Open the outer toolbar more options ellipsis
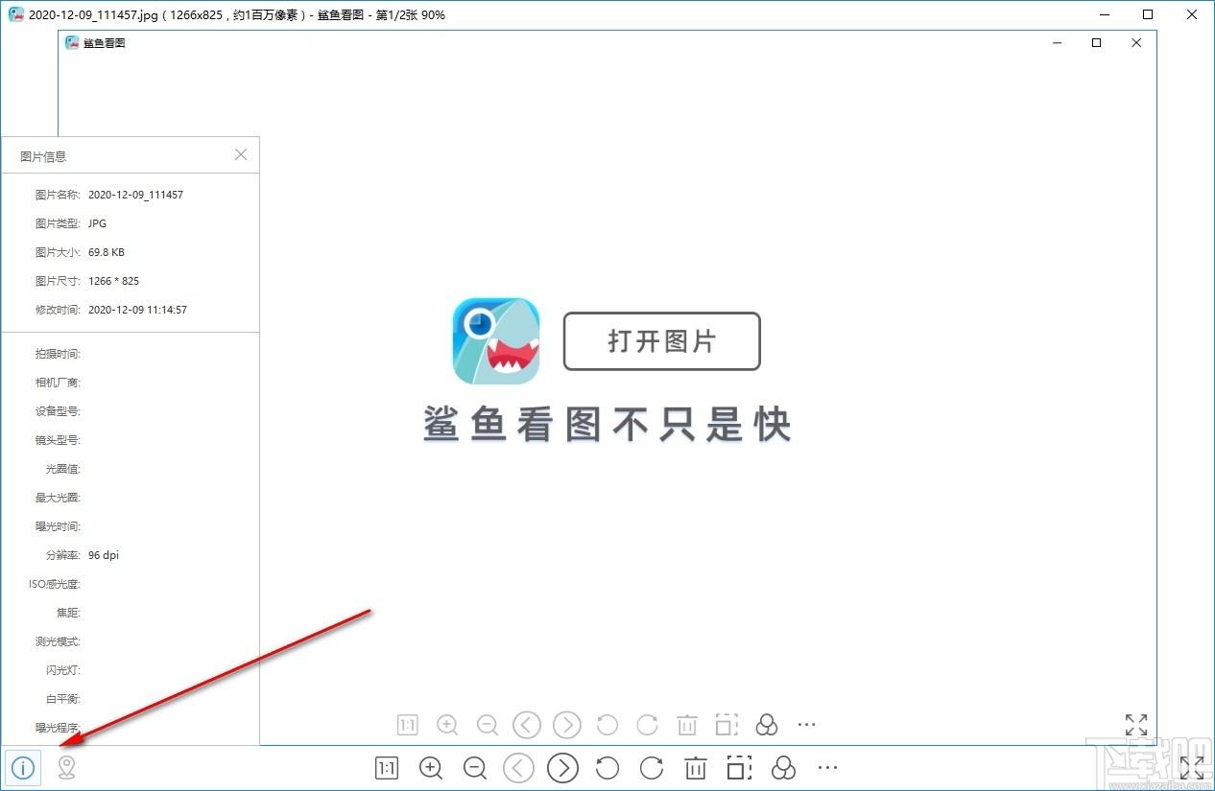 point(827,768)
